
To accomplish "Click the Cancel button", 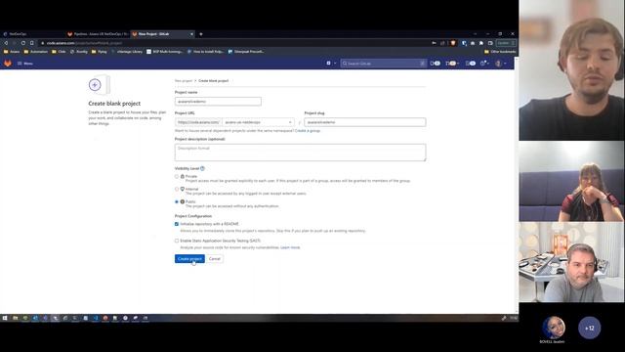I will (215, 259).
